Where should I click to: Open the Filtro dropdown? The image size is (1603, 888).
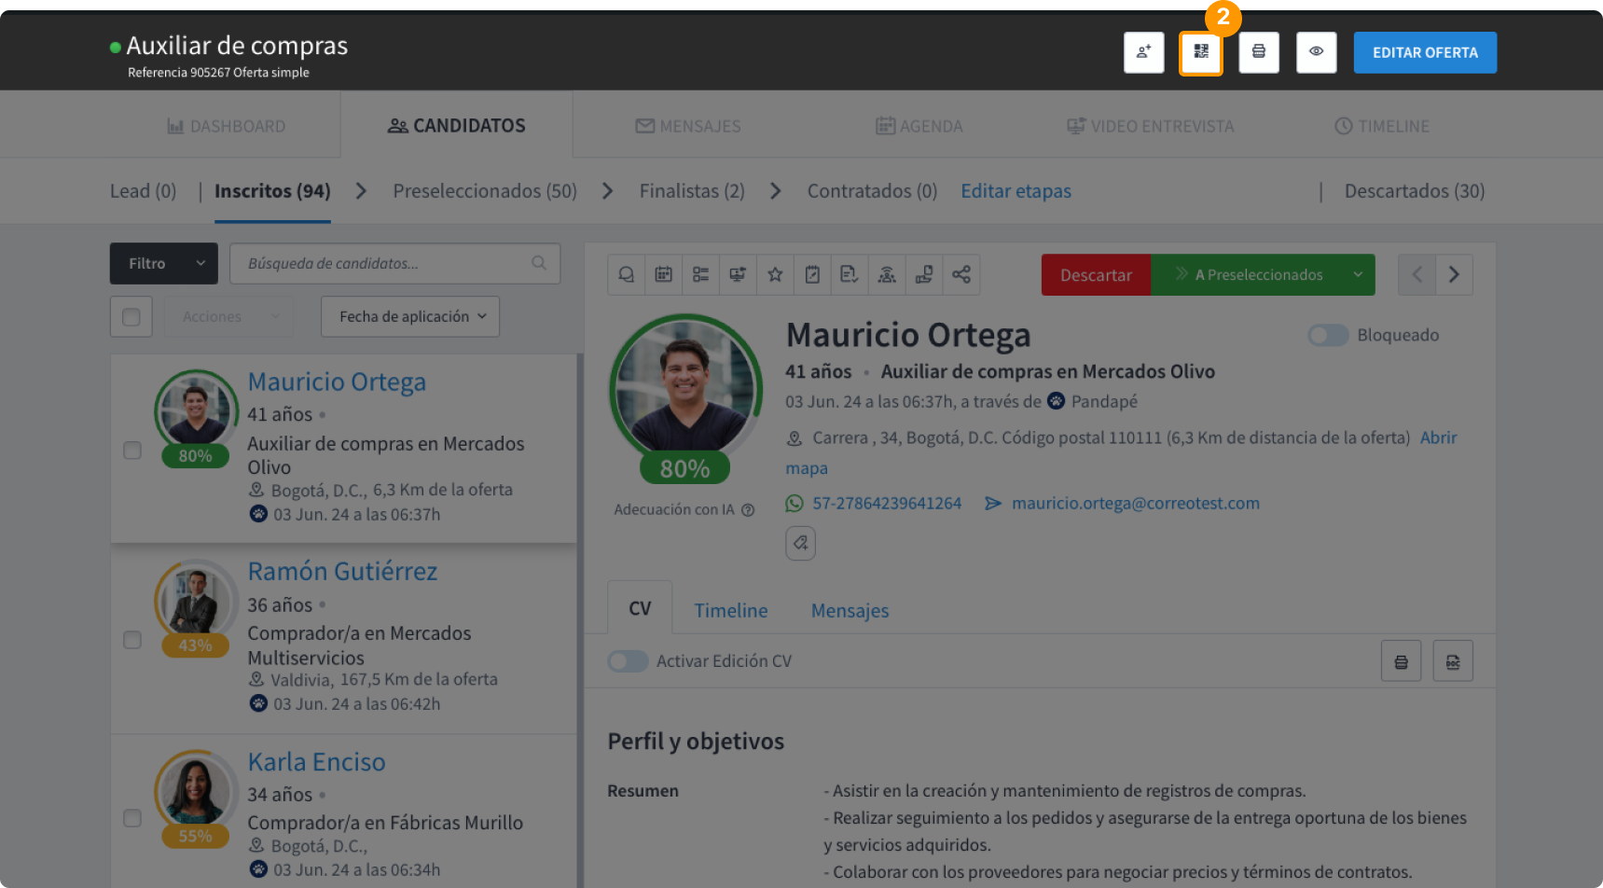pos(163,263)
